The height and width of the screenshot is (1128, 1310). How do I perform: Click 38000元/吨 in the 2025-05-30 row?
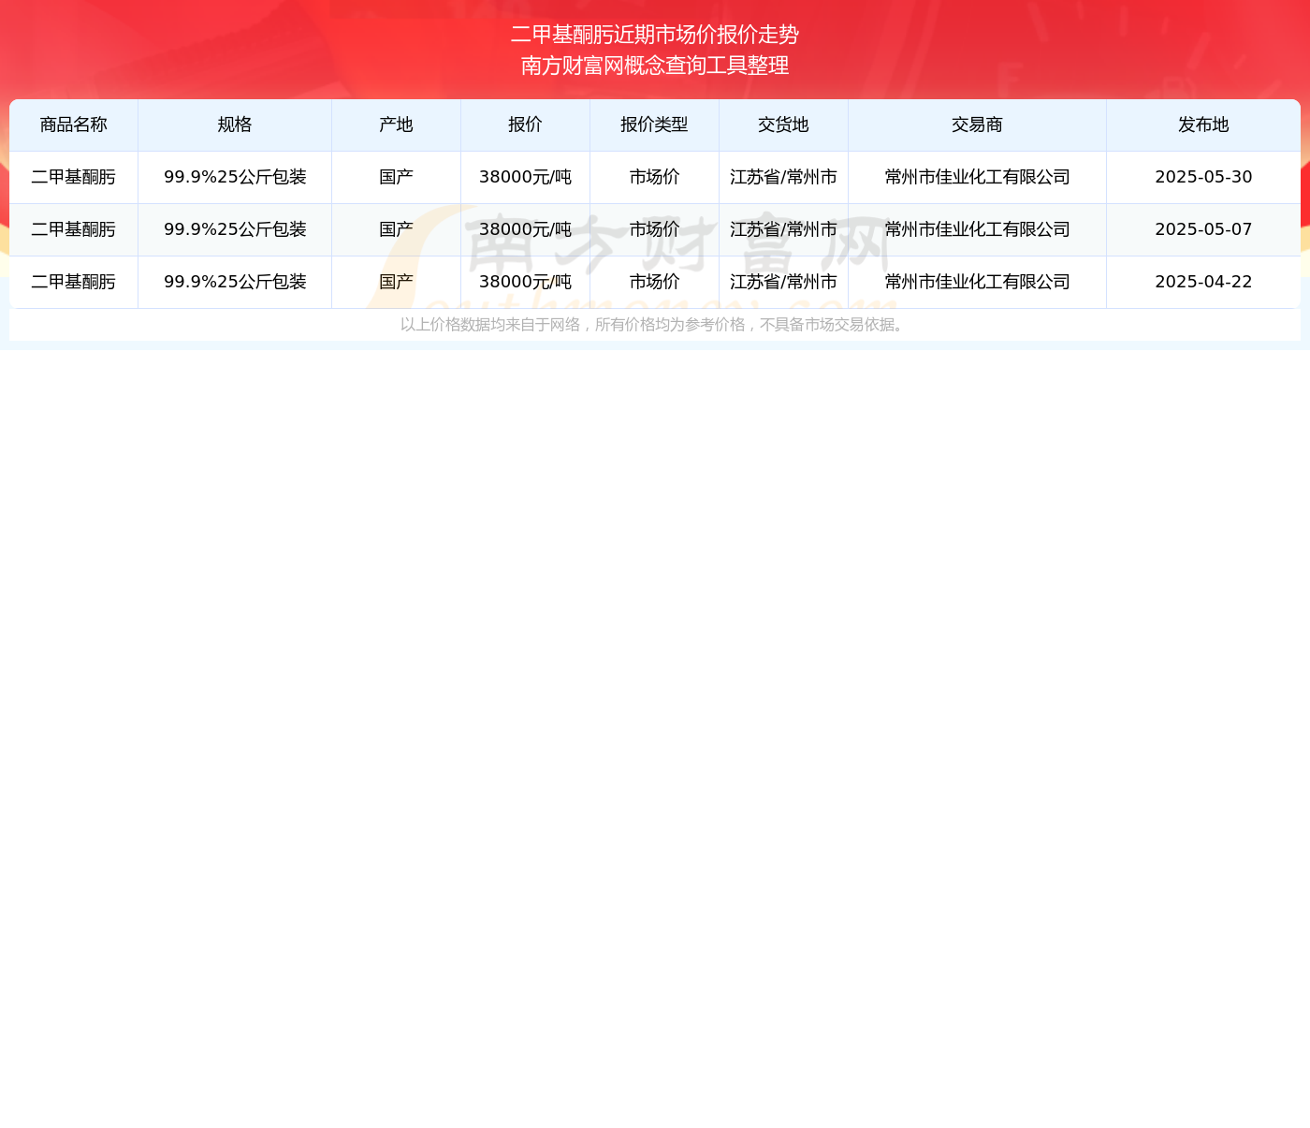click(x=525, y=177)
